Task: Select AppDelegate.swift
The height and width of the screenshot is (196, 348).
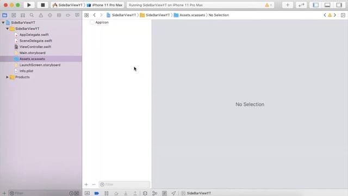Action: coord(34,35)
